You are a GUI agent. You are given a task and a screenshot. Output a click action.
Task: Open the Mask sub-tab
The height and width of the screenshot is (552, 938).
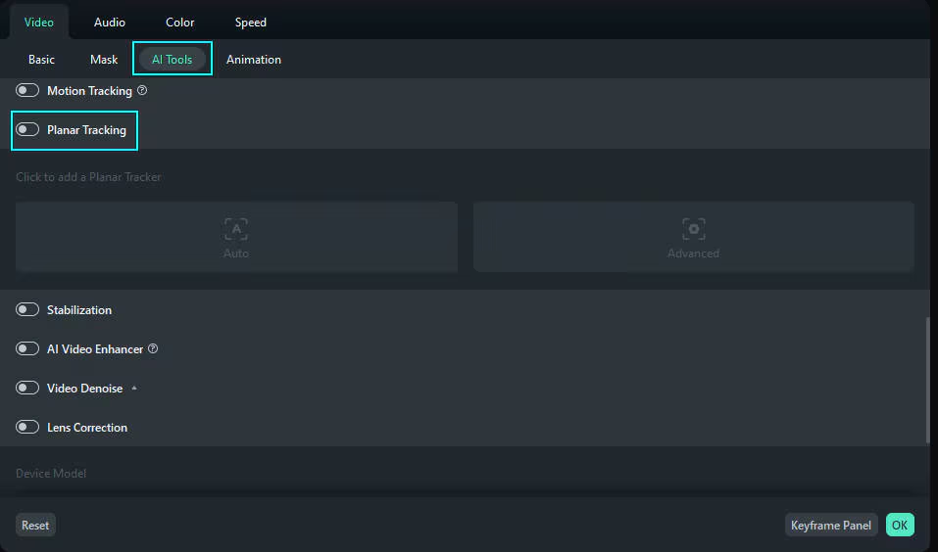click(104, 59)
